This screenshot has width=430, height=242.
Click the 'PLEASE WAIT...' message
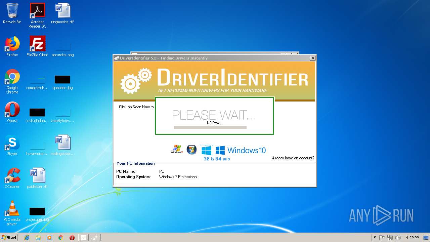pyautogui.click(x=214, y=115)
